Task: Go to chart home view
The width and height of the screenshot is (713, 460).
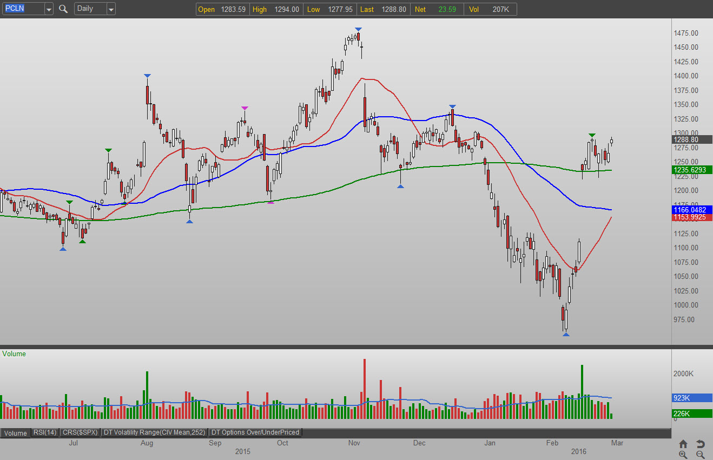Action: pos(683,443)
